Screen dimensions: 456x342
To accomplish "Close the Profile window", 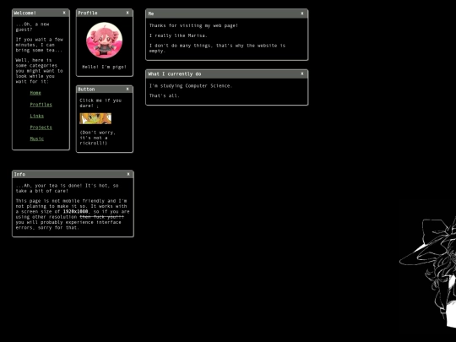I will pos(128,13).
